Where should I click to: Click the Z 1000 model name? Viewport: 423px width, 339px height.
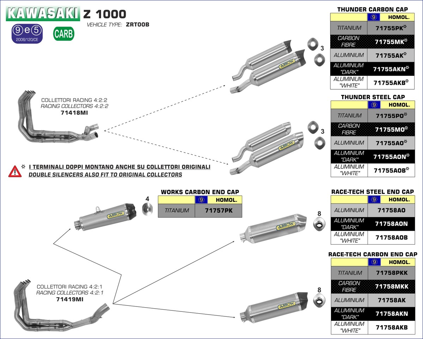click(x=105, y=14)
